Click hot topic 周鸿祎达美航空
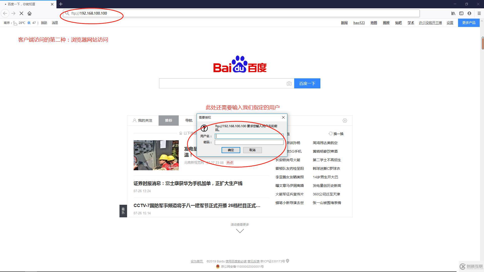Viewport: 484px width, 272px height. tap(325, 143)
